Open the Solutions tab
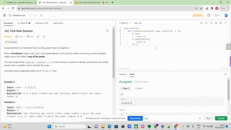The width and height of the screenshot is (231, 130). click(42, 23)
